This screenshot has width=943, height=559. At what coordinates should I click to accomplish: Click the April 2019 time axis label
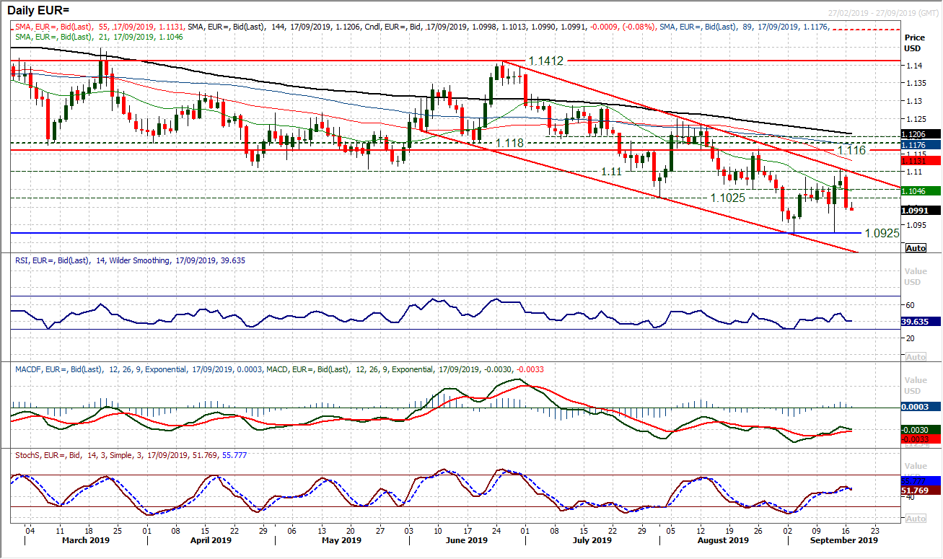click(x=211, y=540)
